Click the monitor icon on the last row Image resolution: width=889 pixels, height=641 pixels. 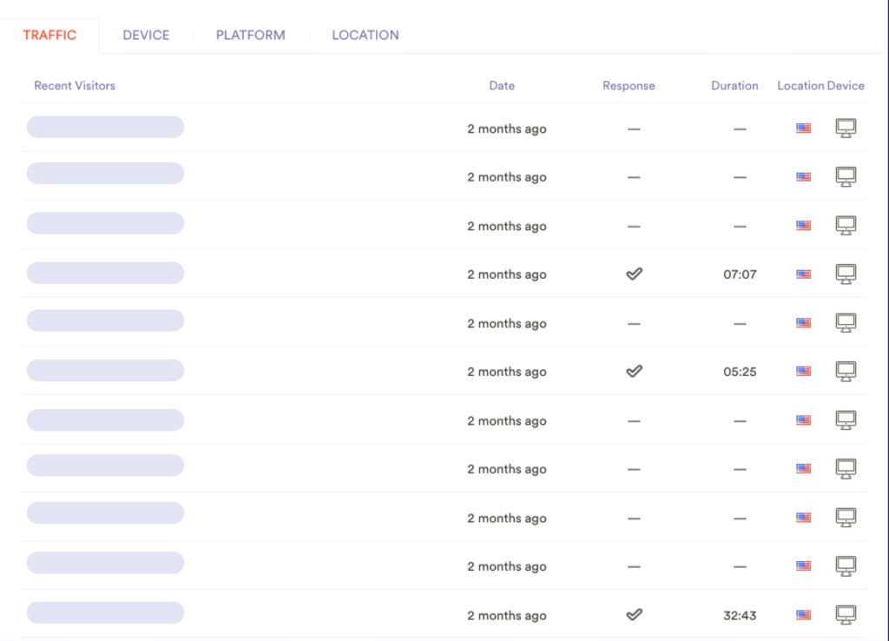click(x=846, y=615)
